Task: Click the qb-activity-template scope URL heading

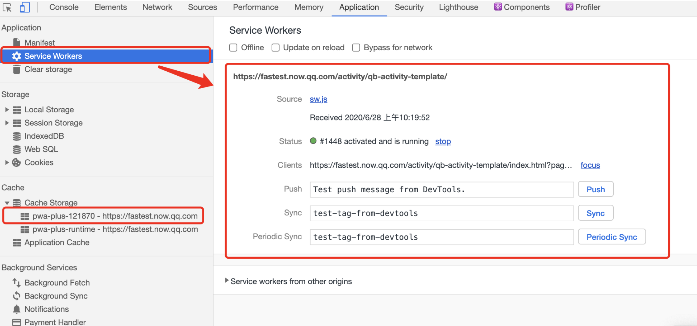Action: tap(340, 77)
